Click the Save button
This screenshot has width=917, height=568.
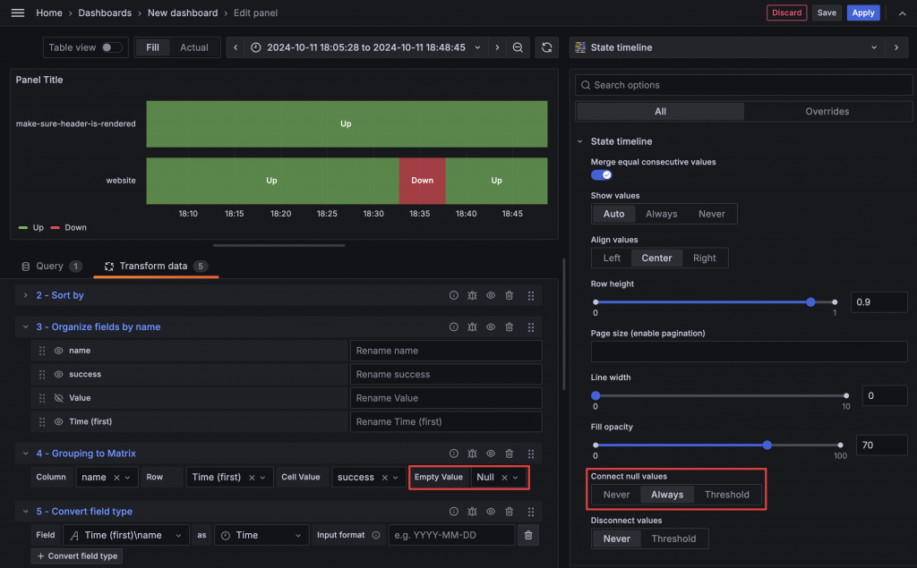pyautogui.click(x=827, y=13)
